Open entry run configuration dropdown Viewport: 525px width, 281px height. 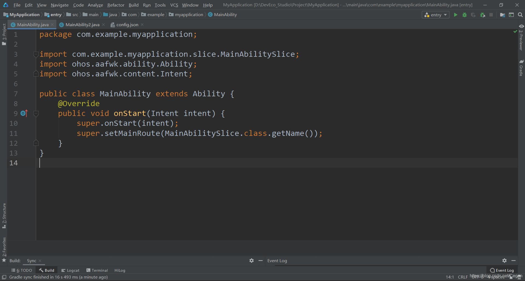tap(436, 15)
